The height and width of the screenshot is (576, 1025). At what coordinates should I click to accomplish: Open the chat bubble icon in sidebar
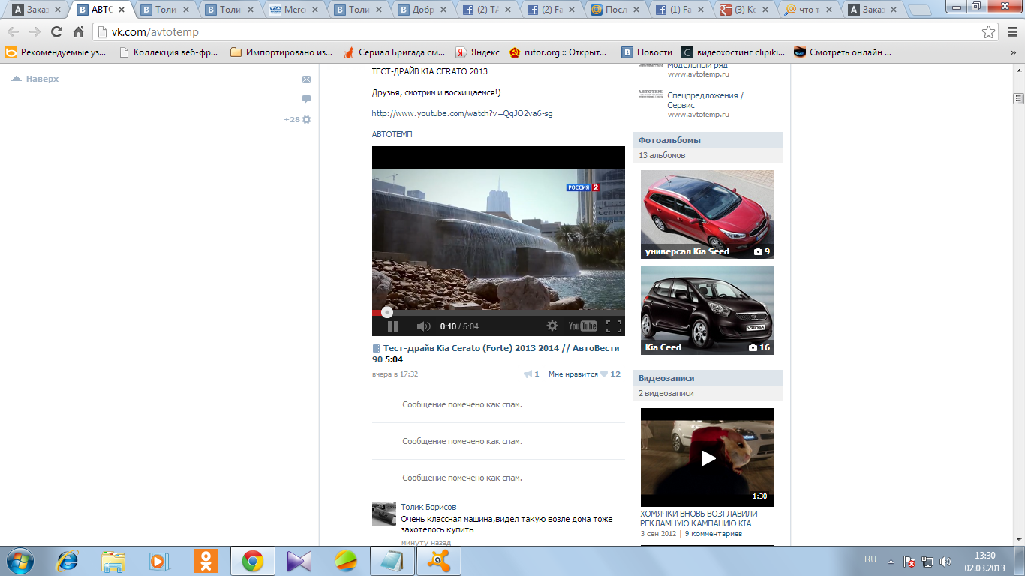(307, 99)
